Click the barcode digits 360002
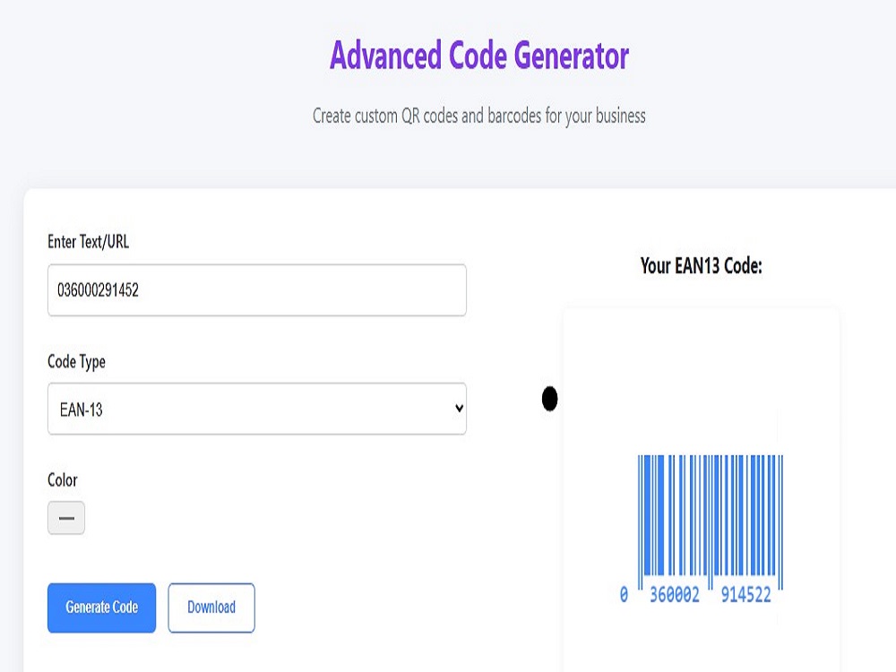Screen dimensions: 896x672 (675, 595)
